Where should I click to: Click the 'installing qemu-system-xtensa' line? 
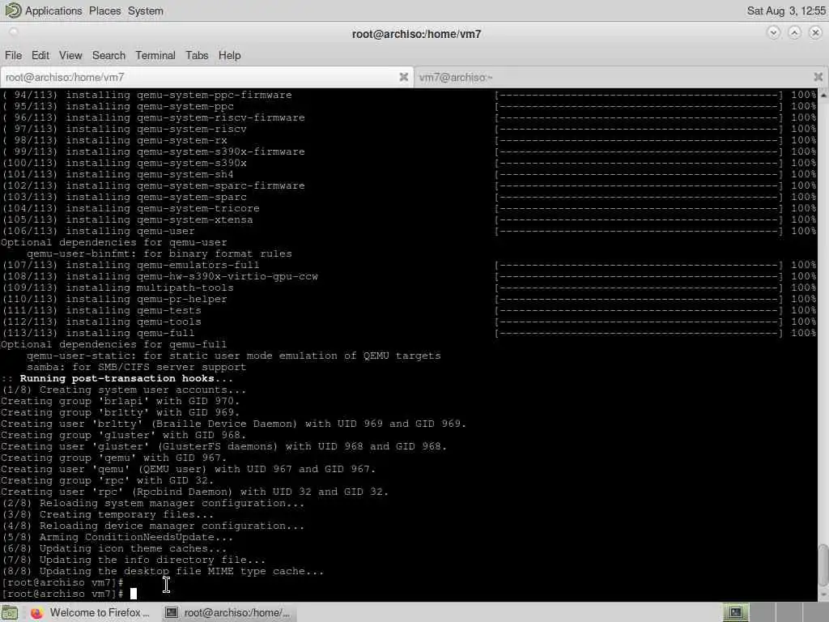click(x=127, y=219)
